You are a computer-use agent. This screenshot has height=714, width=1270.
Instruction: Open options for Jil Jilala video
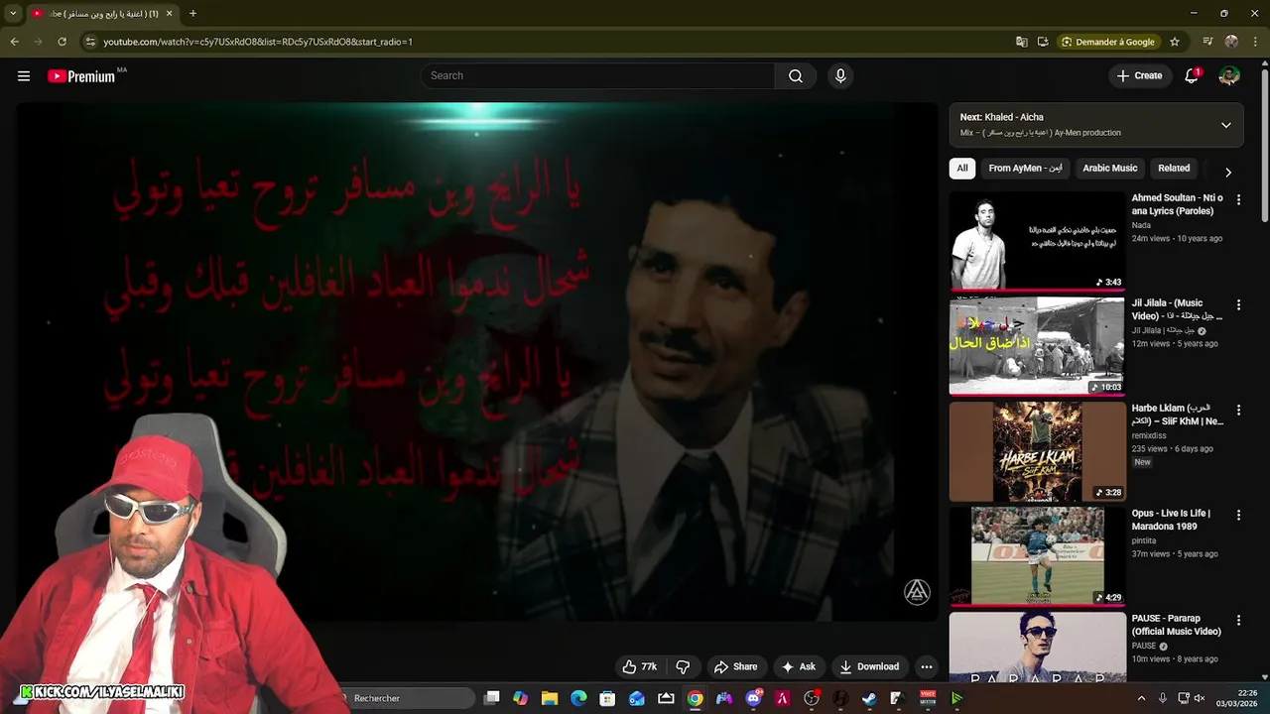pos(1238,304)
